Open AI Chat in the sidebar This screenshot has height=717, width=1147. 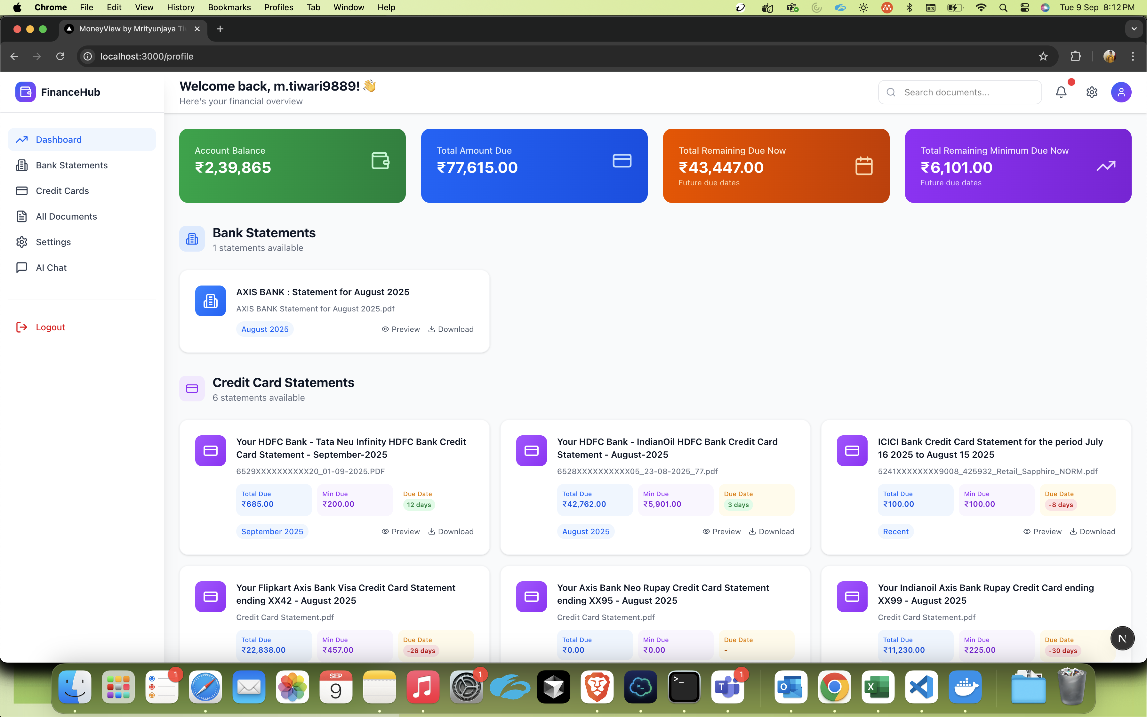pos(82,268)
